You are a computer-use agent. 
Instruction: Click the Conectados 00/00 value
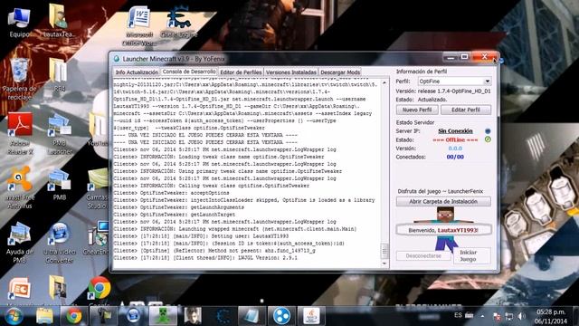(455, 157)
